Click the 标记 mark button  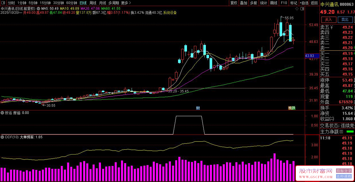coord(294,3)
